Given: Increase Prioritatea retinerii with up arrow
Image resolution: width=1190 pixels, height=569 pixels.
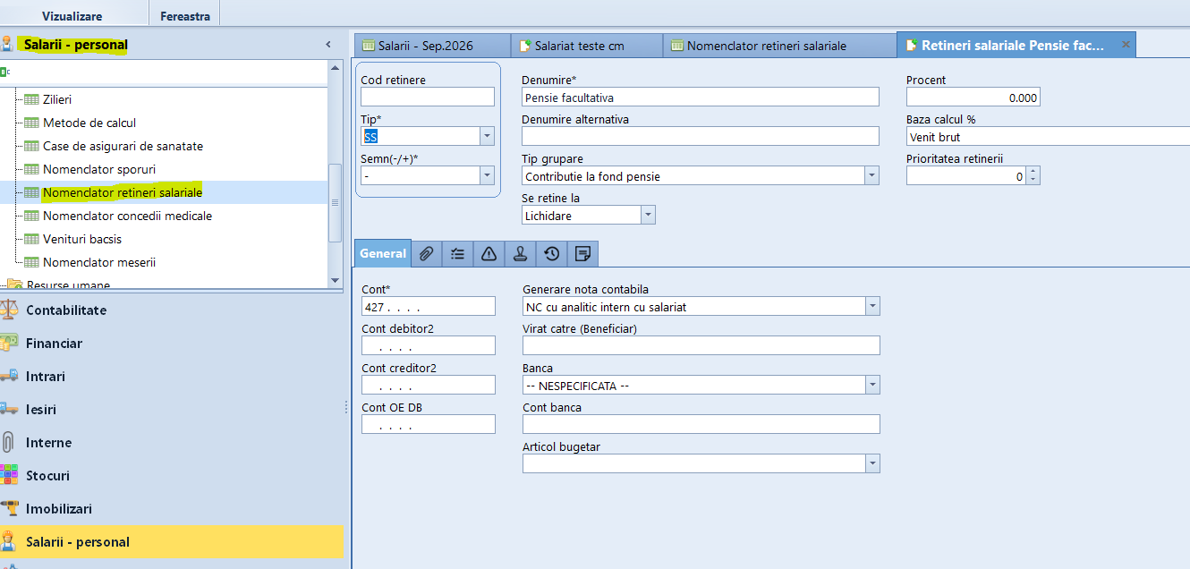Looking at the screenshot, I should pos(1033,173).
